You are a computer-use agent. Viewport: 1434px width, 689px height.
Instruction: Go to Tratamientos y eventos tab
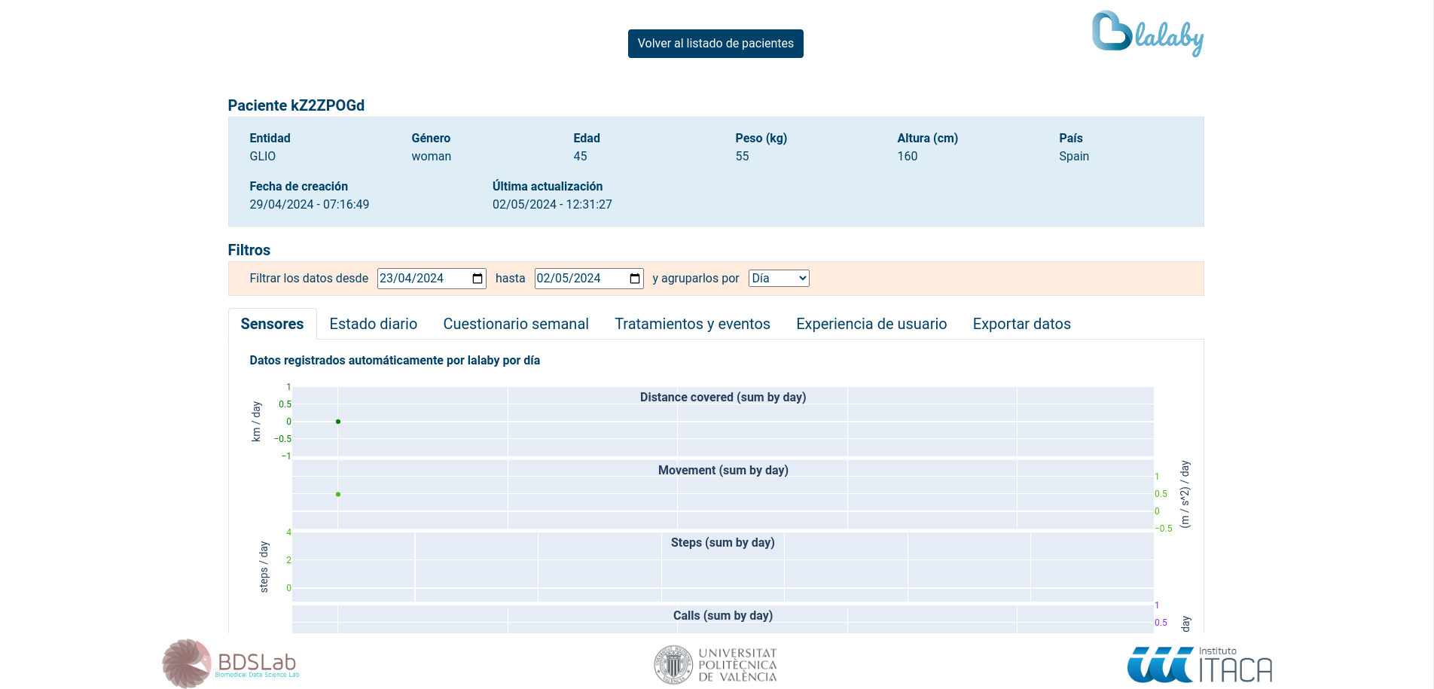point(692,324)
